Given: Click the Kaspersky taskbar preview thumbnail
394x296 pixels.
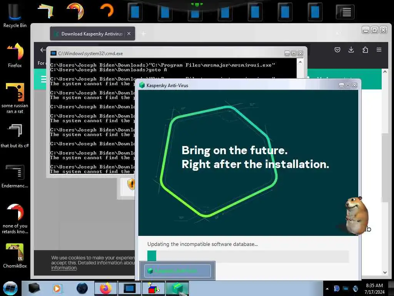Looking at the screenshot, I should pos(177,271).
